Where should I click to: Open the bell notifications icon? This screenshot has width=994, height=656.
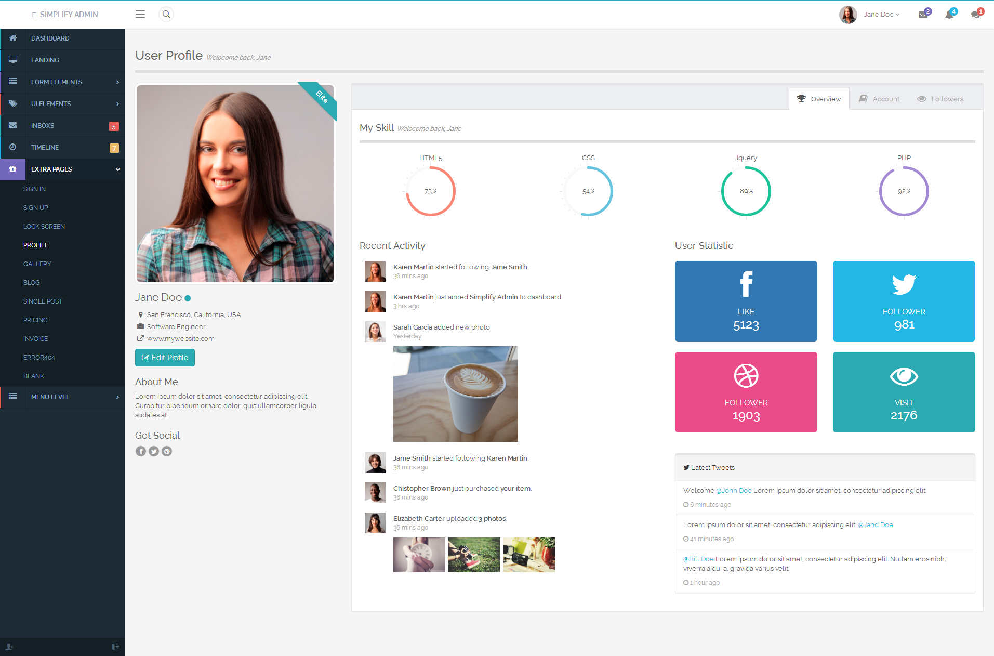(x=950, y=14)
